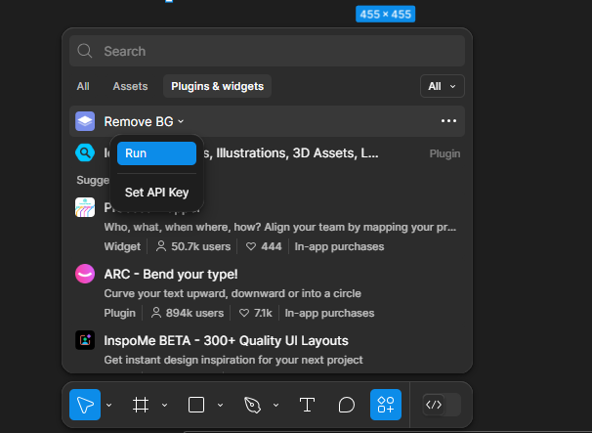Expand Move tool options arrow
This screenshot has width=592, height=433.
[x=109, y=405]
